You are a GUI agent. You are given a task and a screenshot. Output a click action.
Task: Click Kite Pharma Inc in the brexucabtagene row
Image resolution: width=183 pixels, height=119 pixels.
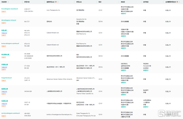pos(81,44)
